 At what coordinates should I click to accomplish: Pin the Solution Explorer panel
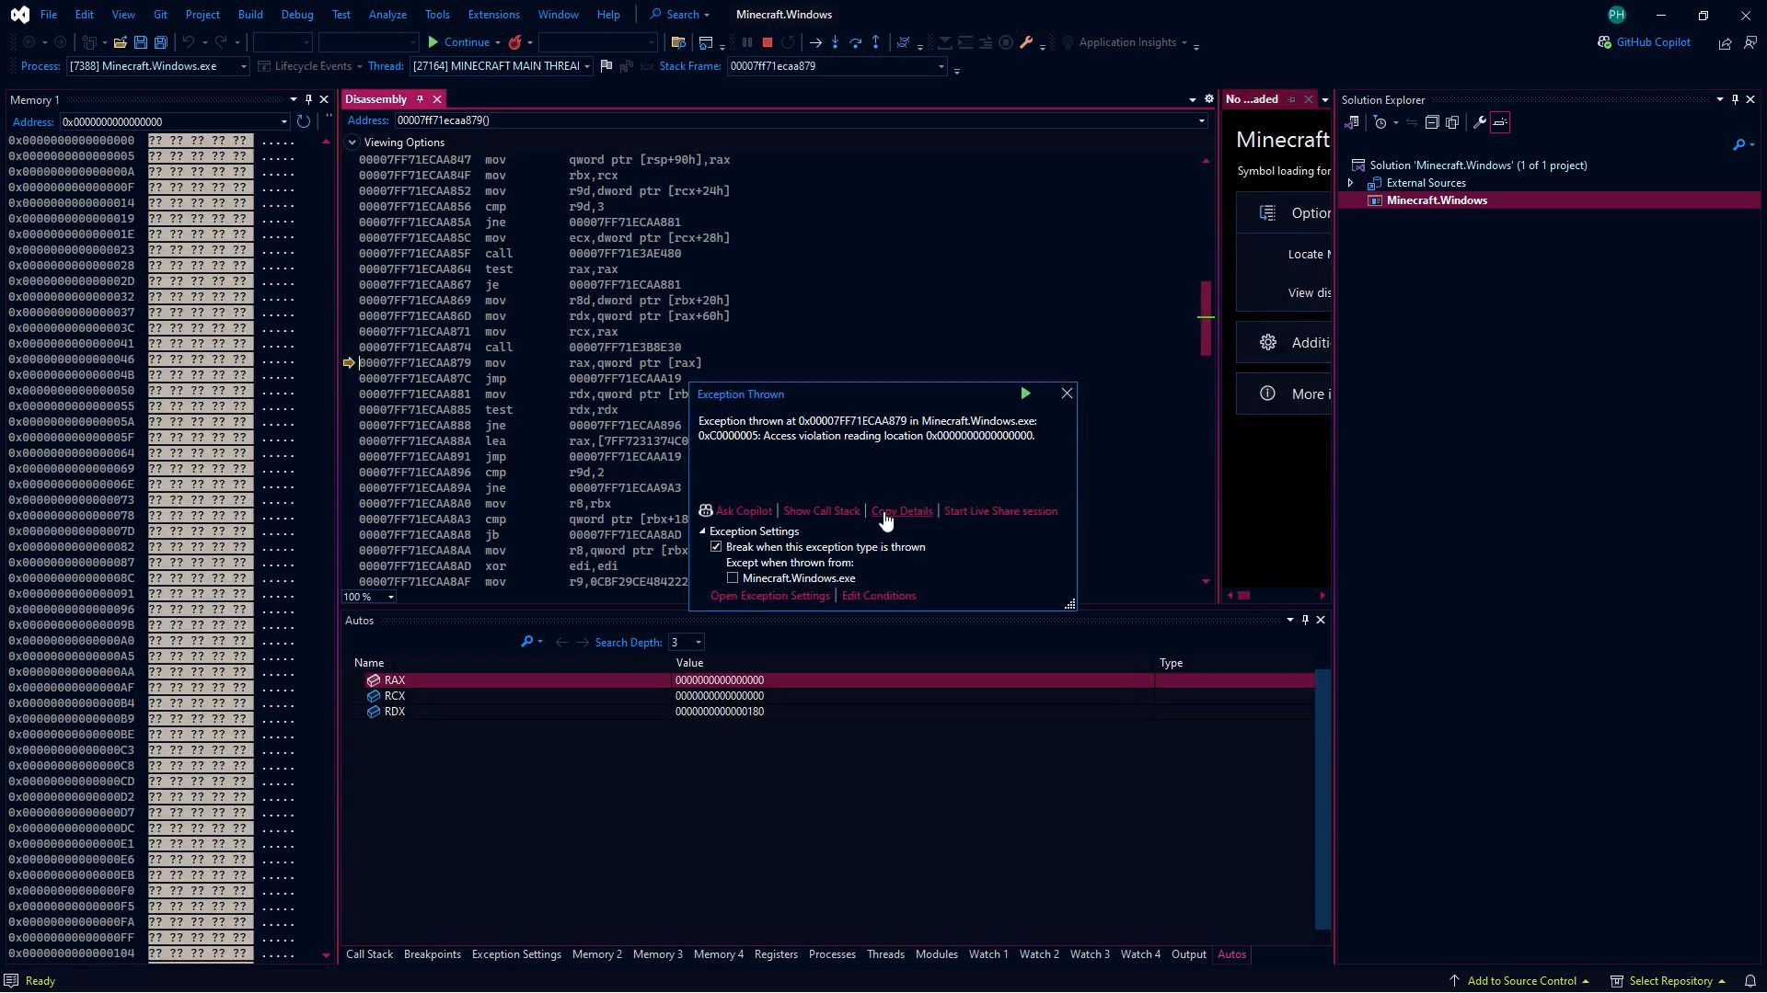pos(1735,99)
